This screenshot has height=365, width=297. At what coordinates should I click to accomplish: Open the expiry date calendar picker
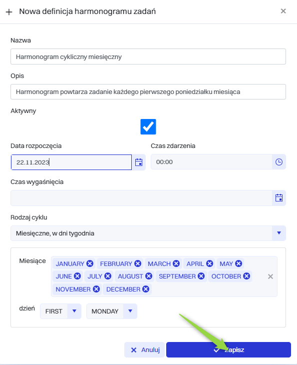click(x=279, y=198)
